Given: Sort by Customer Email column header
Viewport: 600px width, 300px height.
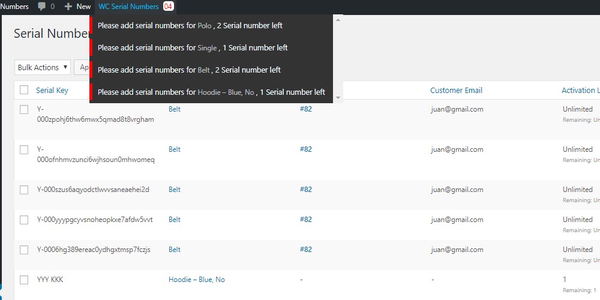Looking at the screenshot, I should tap(456, 91).
